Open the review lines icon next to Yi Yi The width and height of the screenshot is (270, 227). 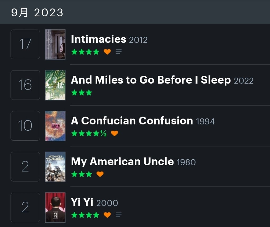pyautogui.click(x=118, y=215)
